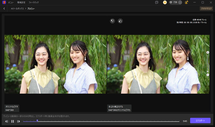Give thumbs up feedback
Image resolution: width=215 pixels, height=127 pixels.
120,21
